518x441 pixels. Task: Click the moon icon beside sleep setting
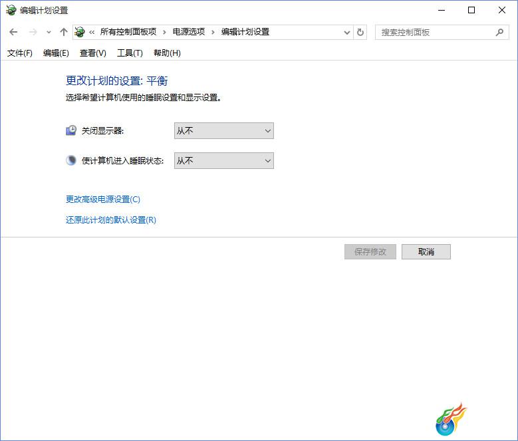point(71,160)
